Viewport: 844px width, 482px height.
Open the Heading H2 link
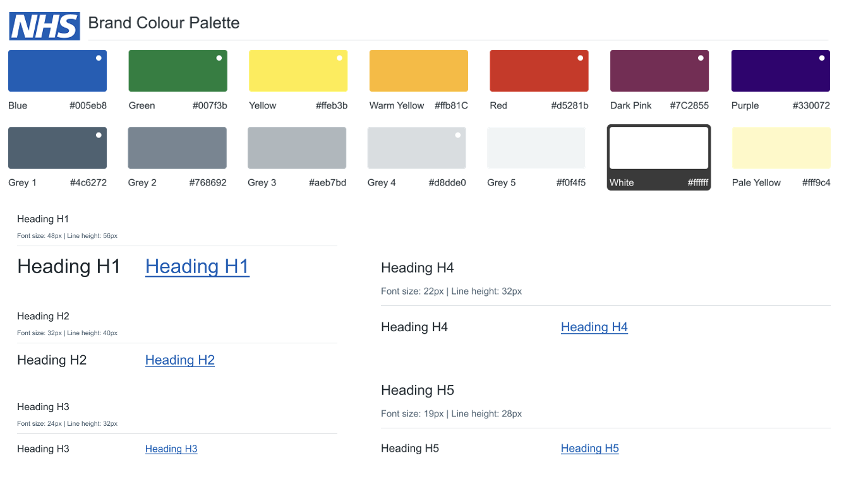point(179,360)
